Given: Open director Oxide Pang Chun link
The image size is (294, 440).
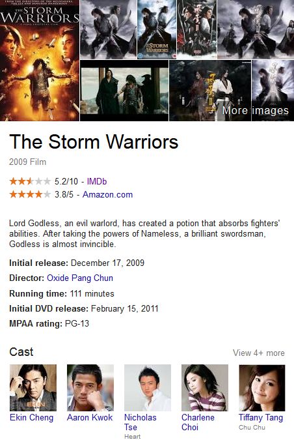Looking at the screenshot, I should coord(80,278).
